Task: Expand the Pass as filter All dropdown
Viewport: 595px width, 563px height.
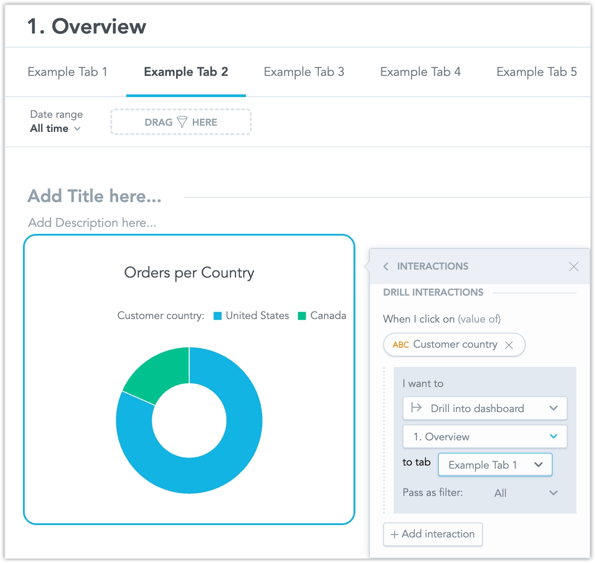Action: (553, 493)
